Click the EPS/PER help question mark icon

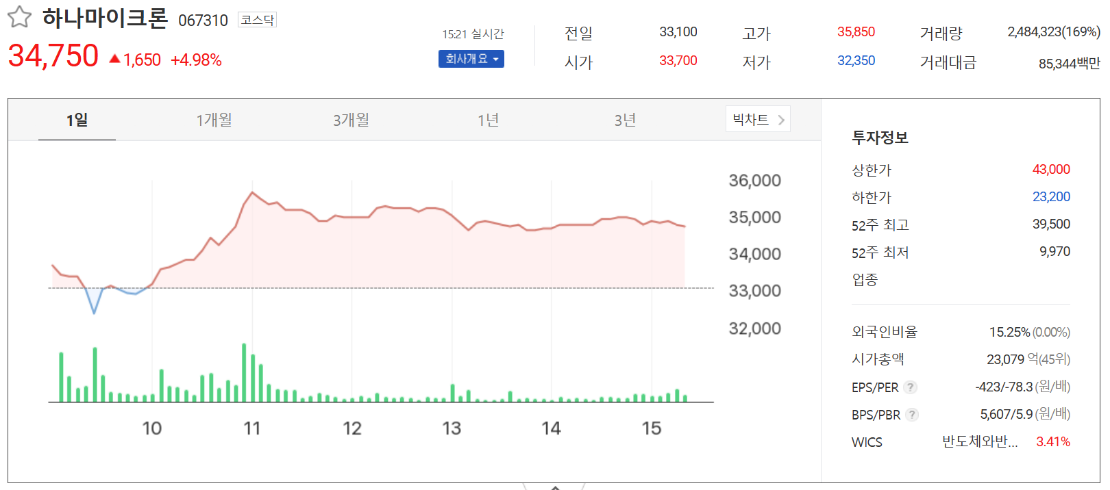[910, 387]
